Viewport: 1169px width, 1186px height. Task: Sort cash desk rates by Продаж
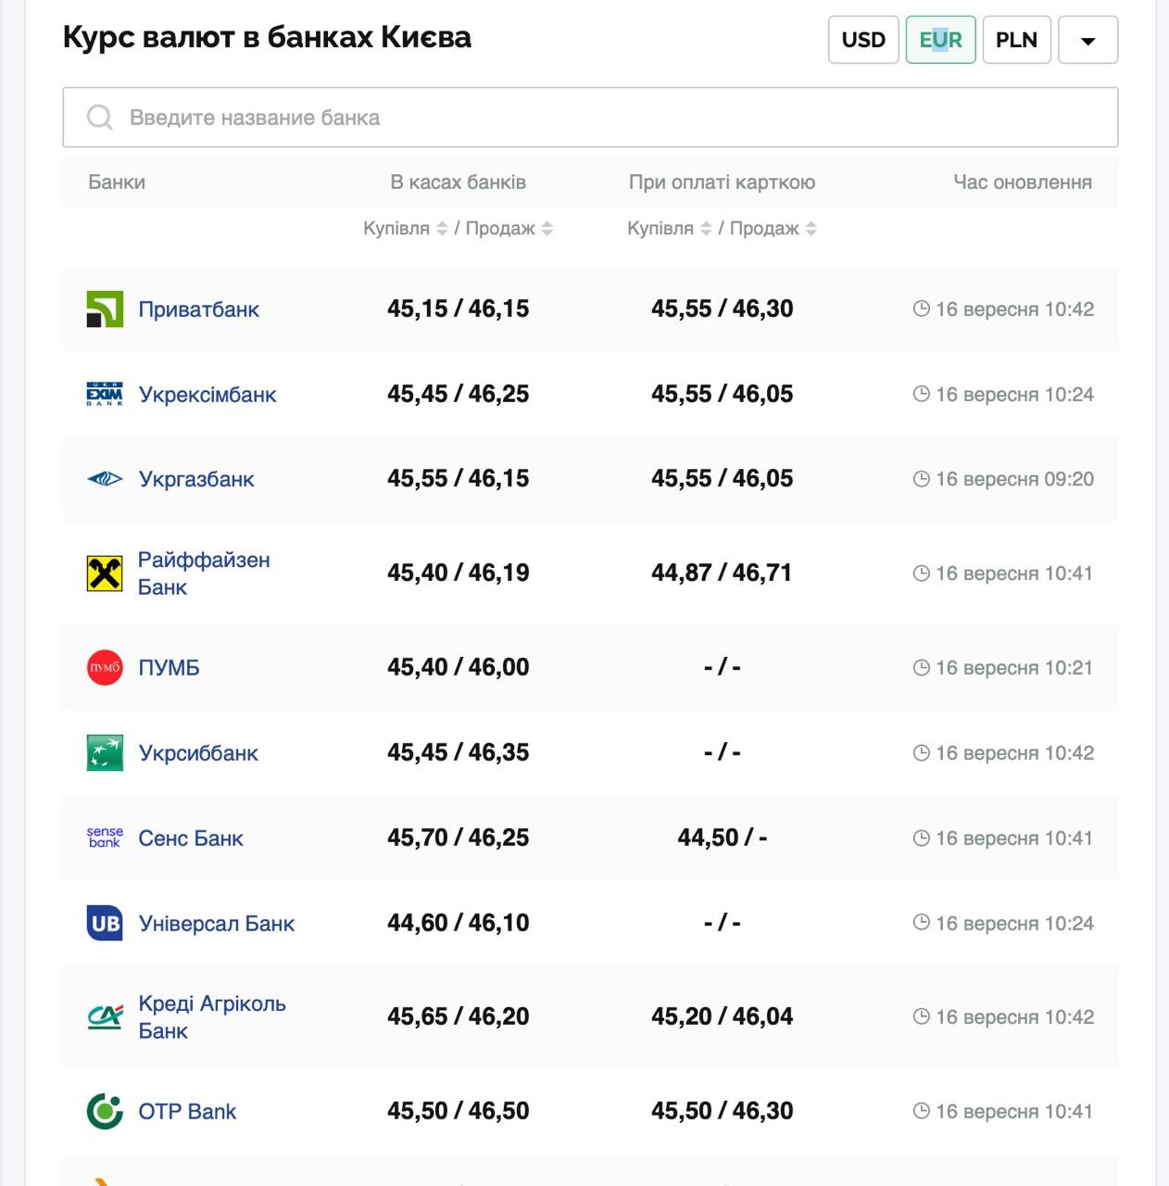(547, 229)
